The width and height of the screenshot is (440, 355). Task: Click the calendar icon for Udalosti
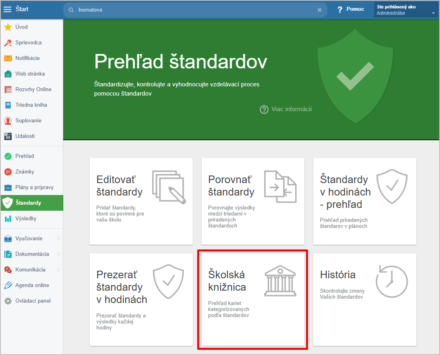8,136
